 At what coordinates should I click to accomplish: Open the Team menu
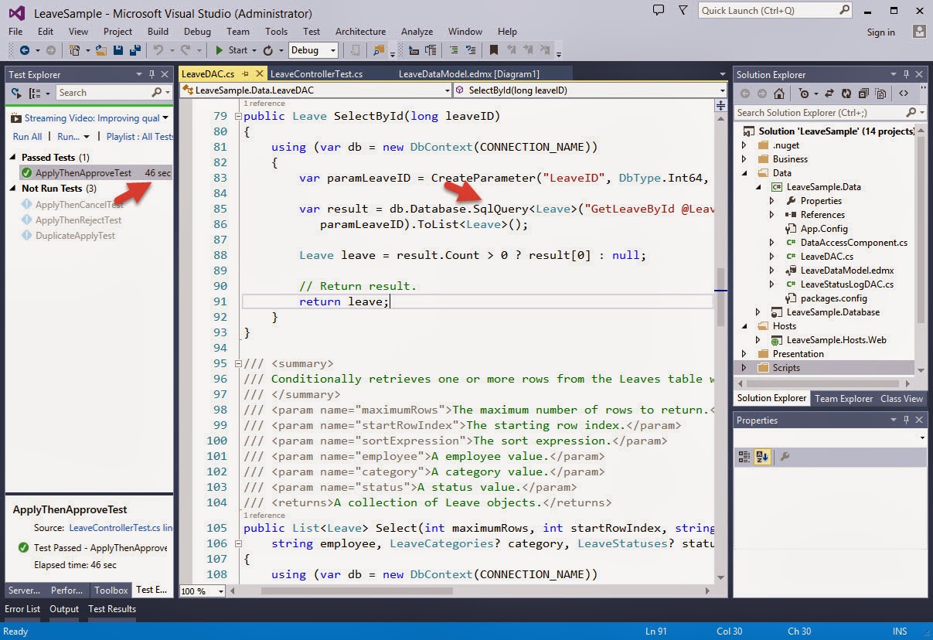point(237,32)
